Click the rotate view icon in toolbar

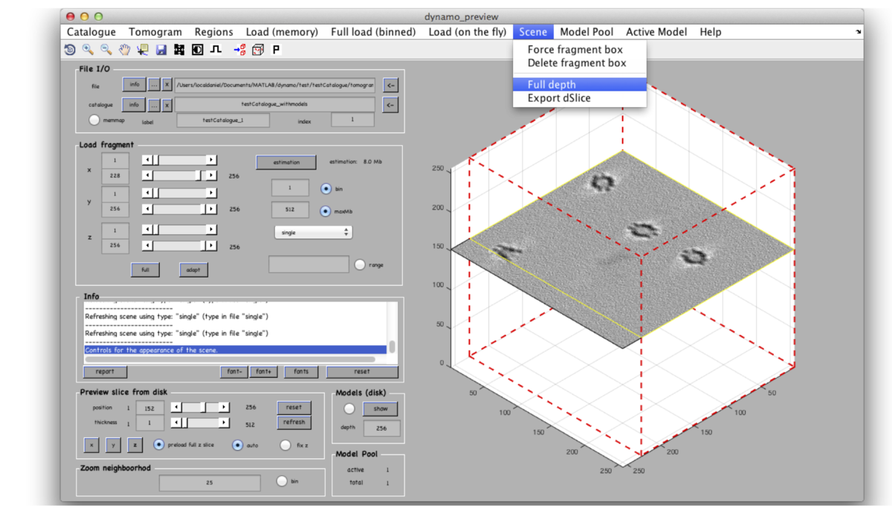(71, 50)
